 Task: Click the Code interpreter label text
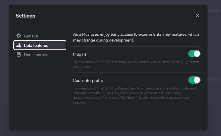coord(88,80)
